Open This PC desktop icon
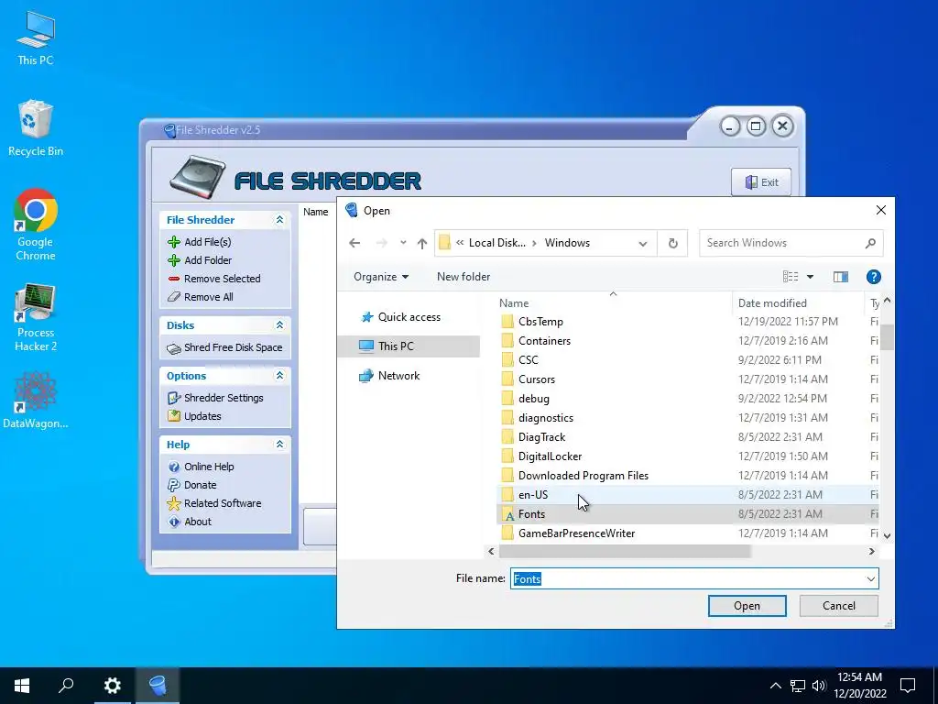The image size is (938, 704). (x=36, y=38)
